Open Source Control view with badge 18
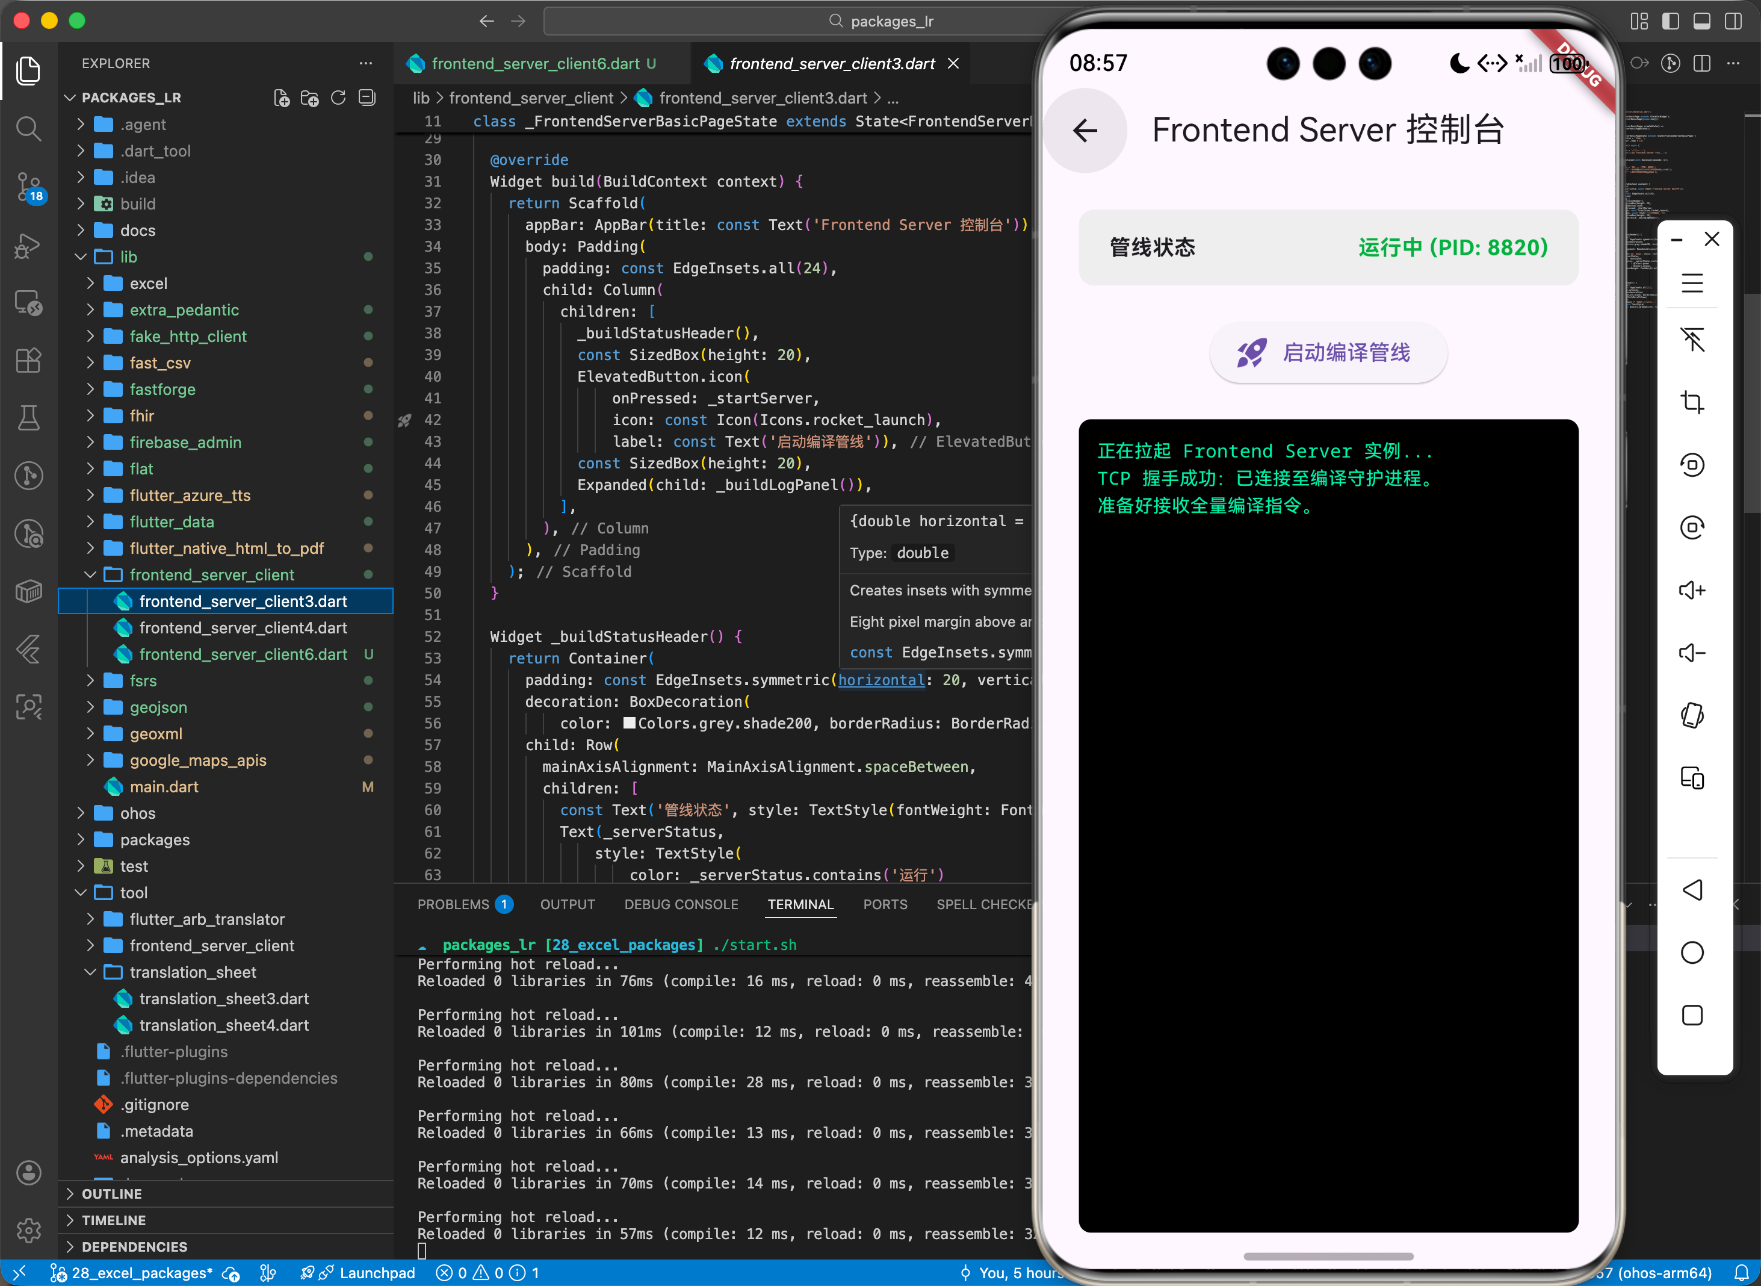The height and width of the screenshot is (1286, 1761). tap(29, 187)
